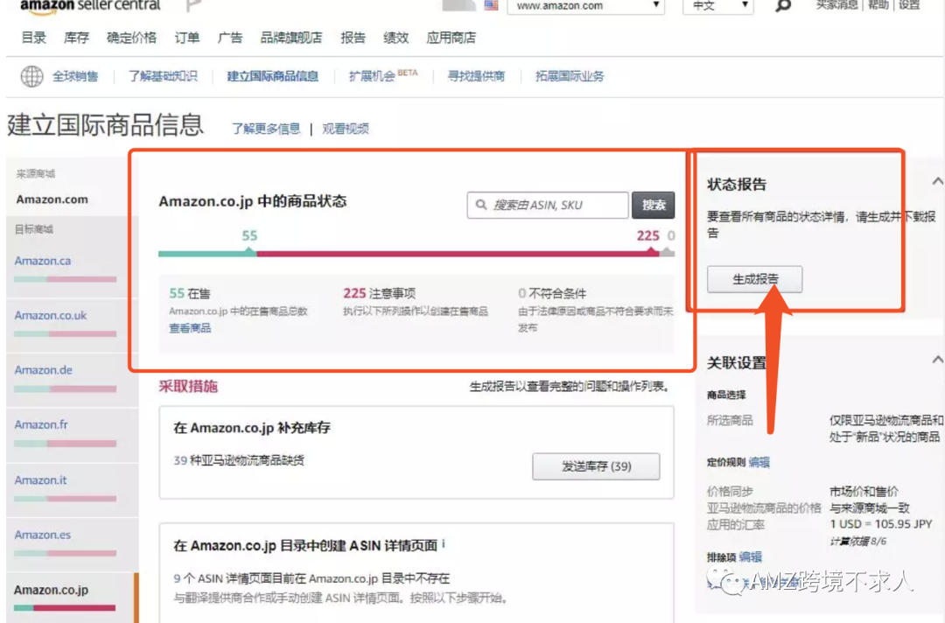
Task: Click the 发送库存 (39) button
Action: point(596,466)
